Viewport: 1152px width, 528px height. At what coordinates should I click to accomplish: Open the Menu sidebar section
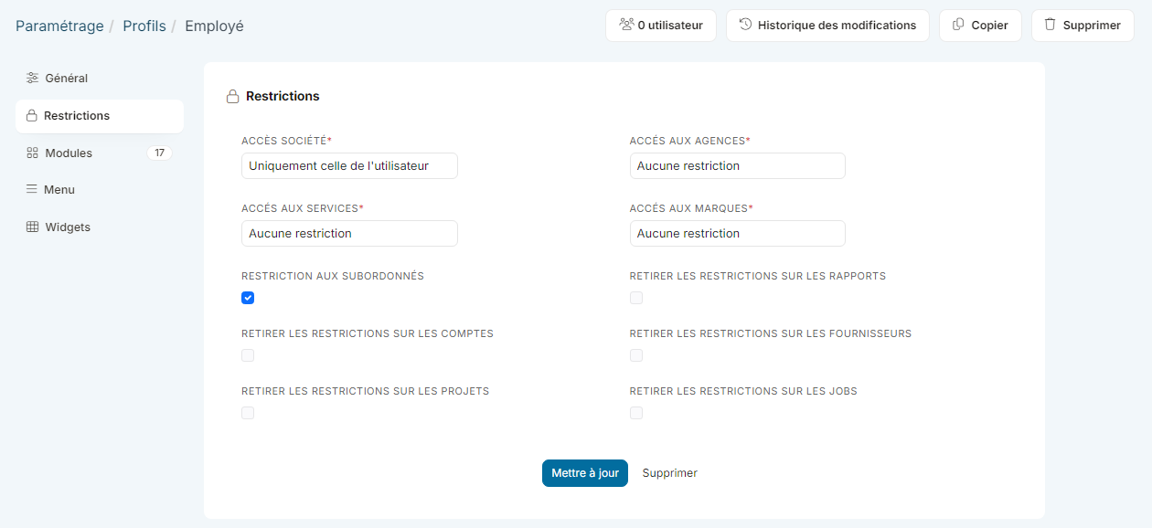point(100,190)
